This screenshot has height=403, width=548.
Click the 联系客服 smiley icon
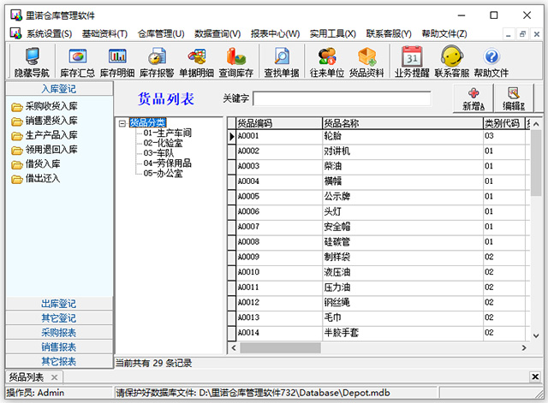click(x=451, y=62)
